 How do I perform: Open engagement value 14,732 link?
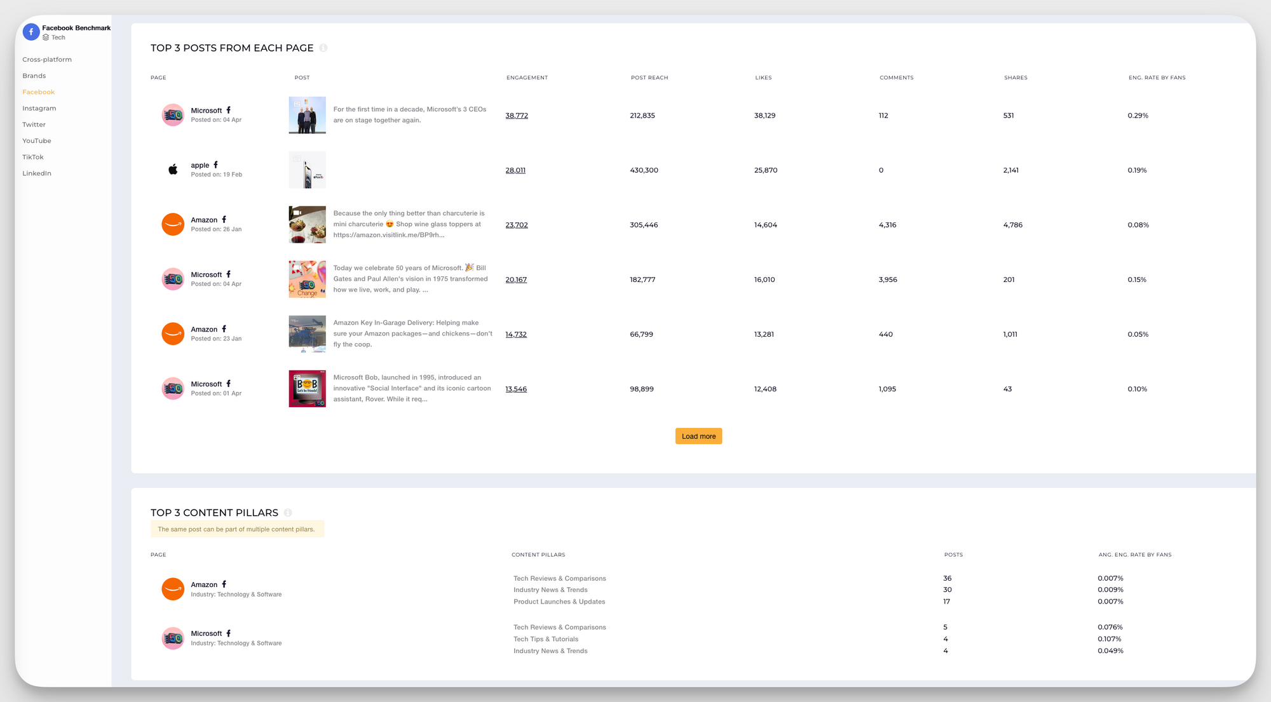point(516,334)
